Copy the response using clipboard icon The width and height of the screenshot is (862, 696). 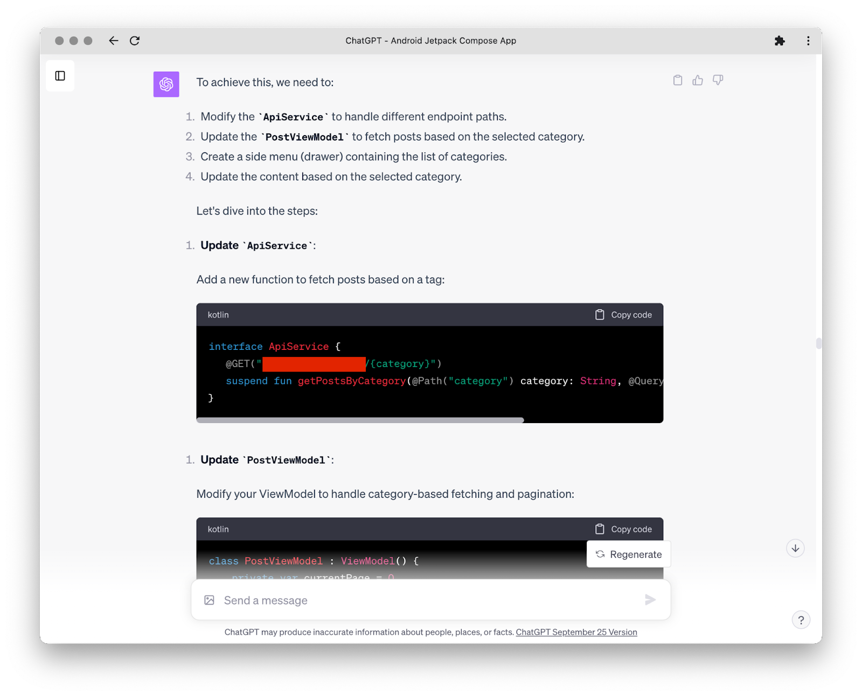pyautogui.click(x=678, y=80)
